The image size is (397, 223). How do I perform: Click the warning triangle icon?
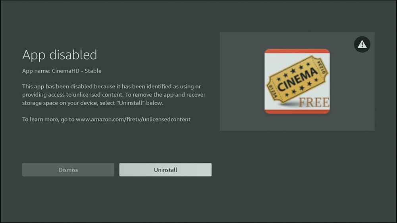coord(362,44)
